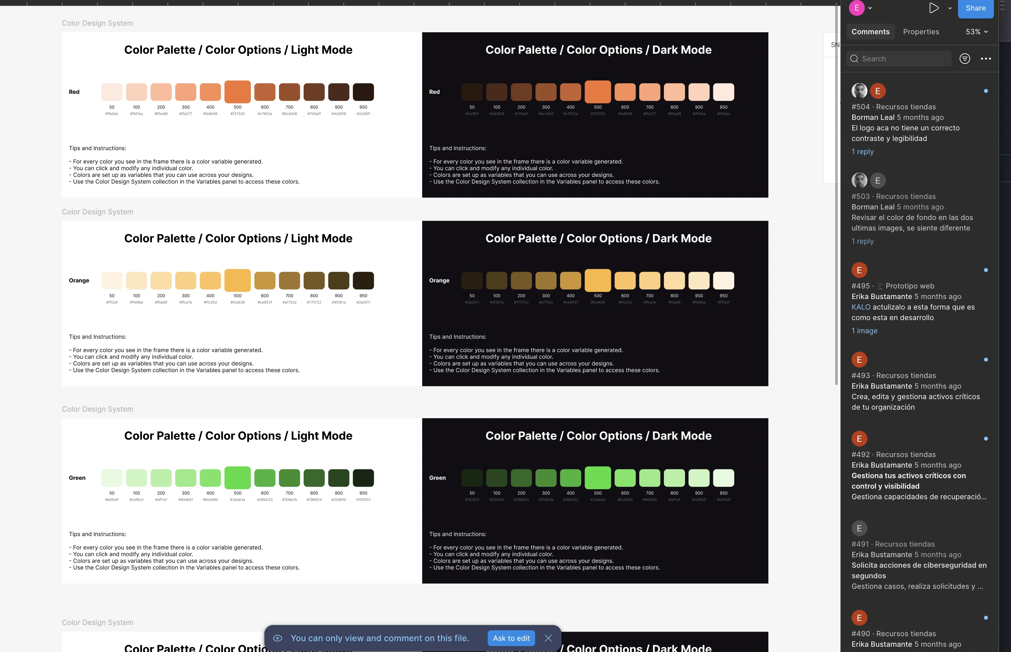Open '1 reply' under comment #504
This screenshot has height=652, width=1011.
862,151
